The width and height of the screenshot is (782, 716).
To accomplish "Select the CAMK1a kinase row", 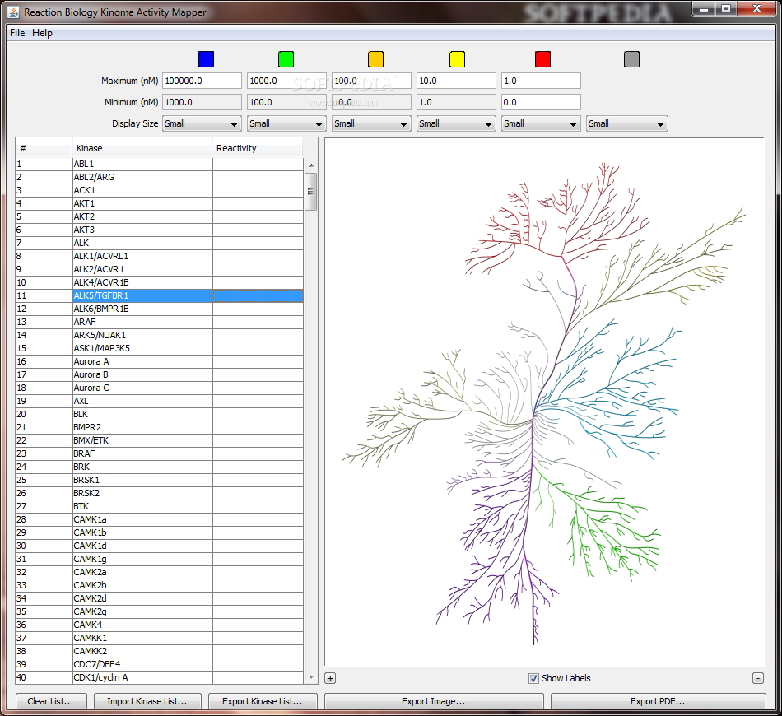I will tap(159, 519).
